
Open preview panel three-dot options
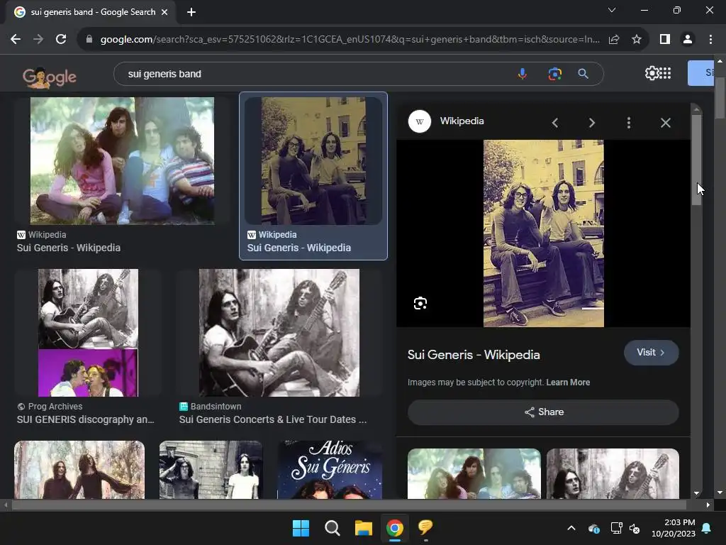coord(629,123)
